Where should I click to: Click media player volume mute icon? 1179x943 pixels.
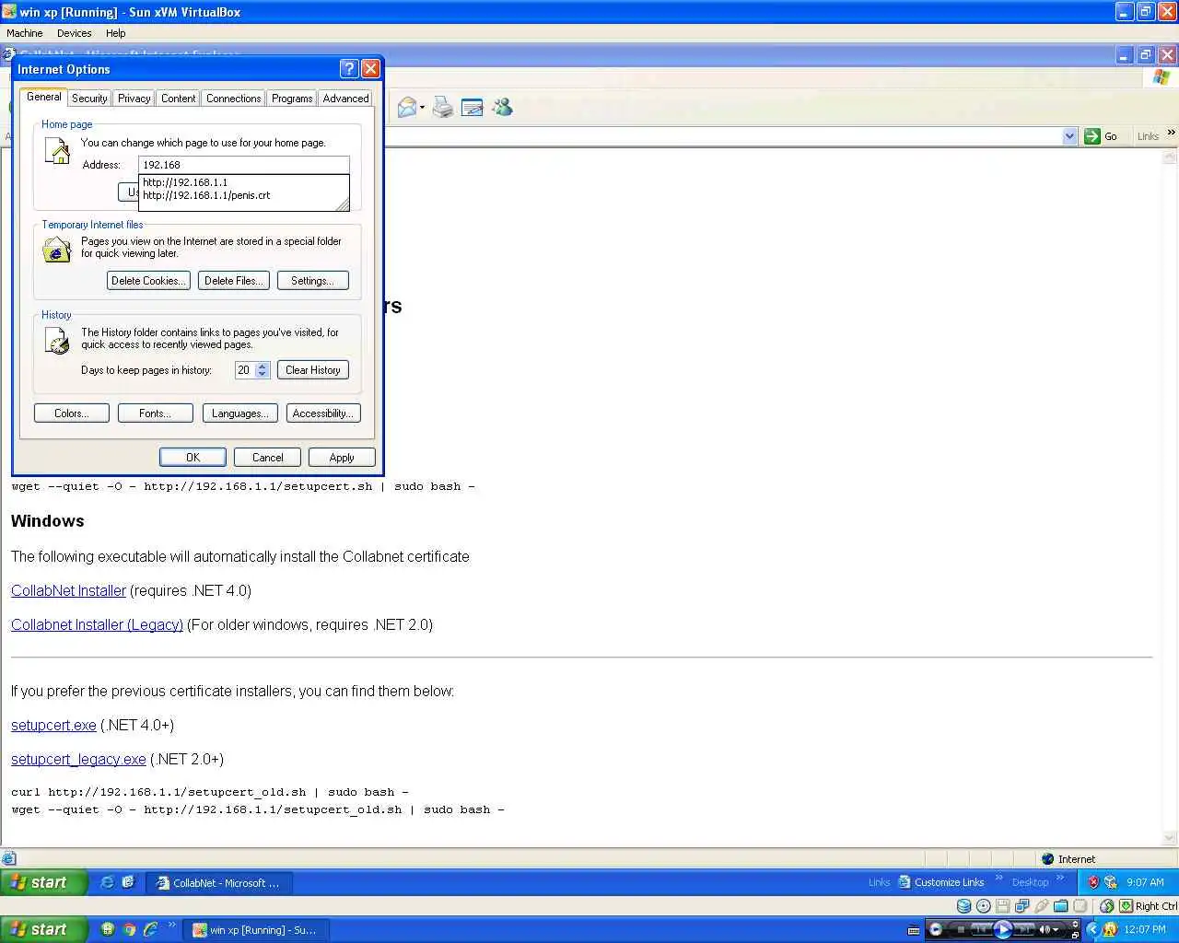tap(1045, 929)
